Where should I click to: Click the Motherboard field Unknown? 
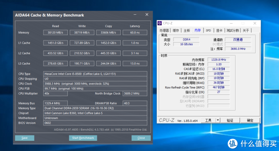(x=95, y=118)
